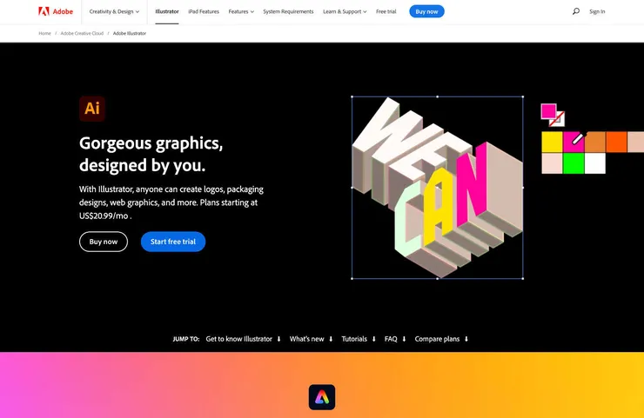Jump to Tutorials section
Image resolution: width=644 pixels, height=418 pixels.
354,339
